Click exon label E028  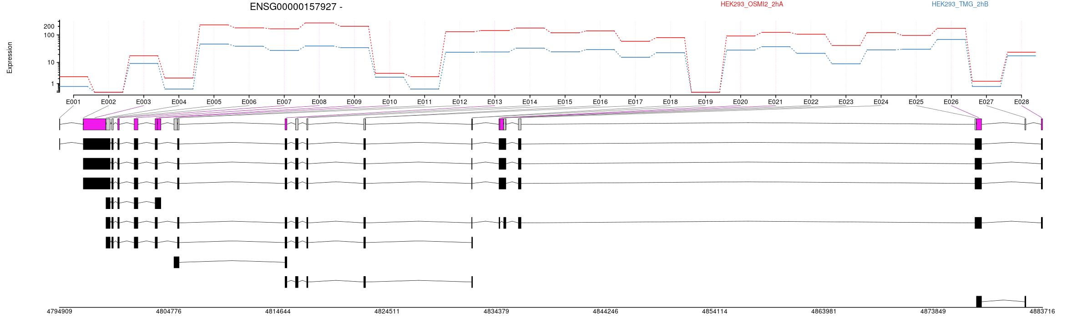(x=1021, y=102)
